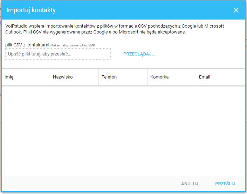Image resolution: width=247 pixels, height=194 pixels.
Task: Click the empty contacts grid area
Action: point(123,129)
